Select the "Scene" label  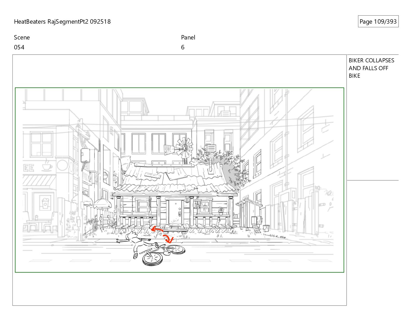pos(22,37)
